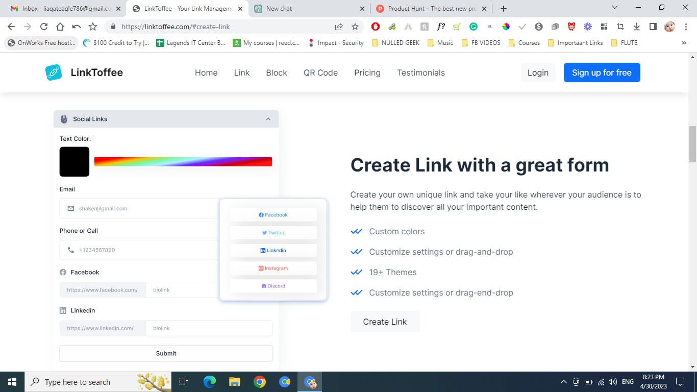Click the Sign up for free button
Viewport: 697px width, 392px height.
click(x=602, y=72)
